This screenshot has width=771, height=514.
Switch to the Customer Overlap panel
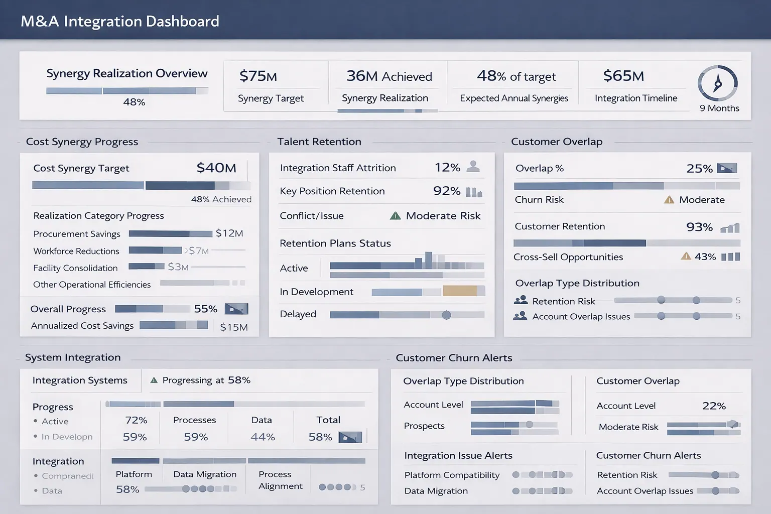pos(557,142)
